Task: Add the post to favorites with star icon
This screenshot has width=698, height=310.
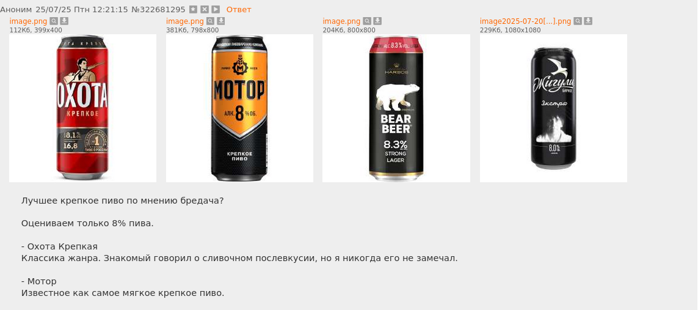Action: click(x=193, y=9)
